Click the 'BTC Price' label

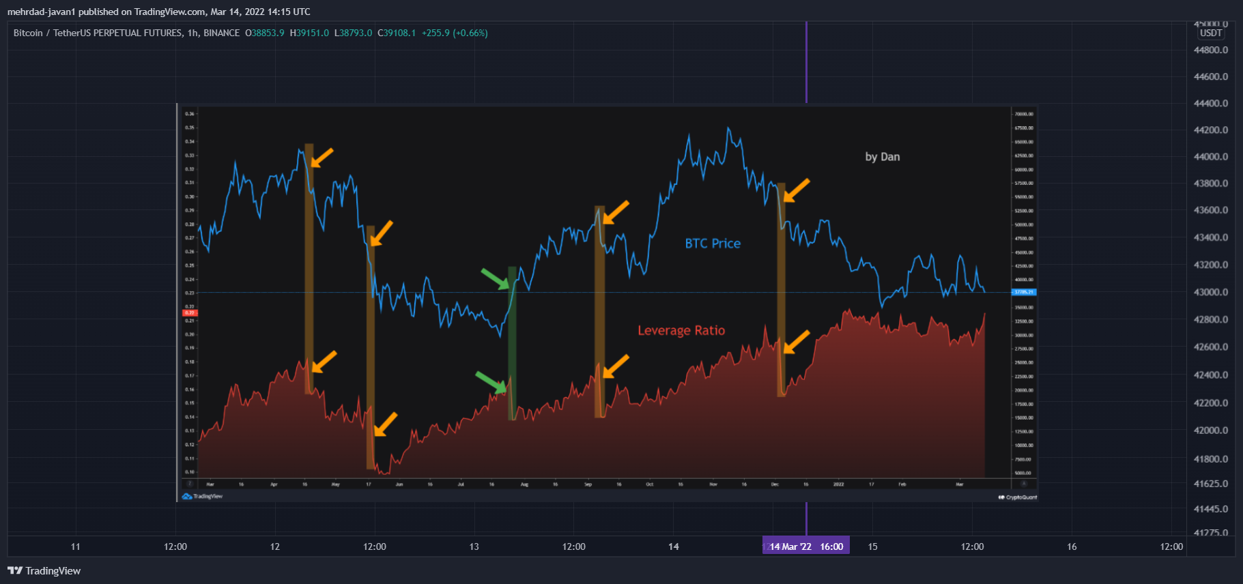click(x=713, y=244)
